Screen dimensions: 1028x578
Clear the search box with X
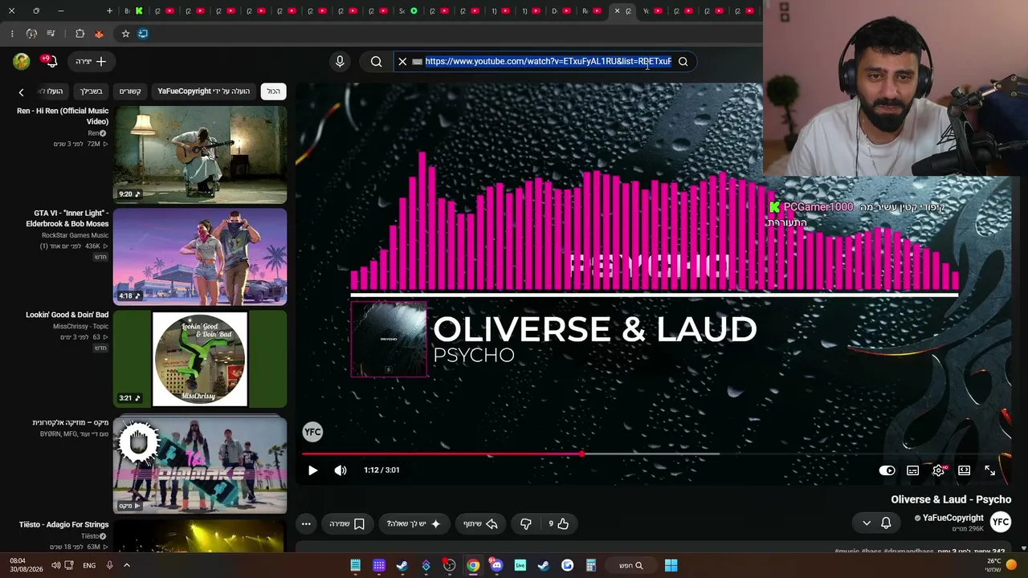402,62
